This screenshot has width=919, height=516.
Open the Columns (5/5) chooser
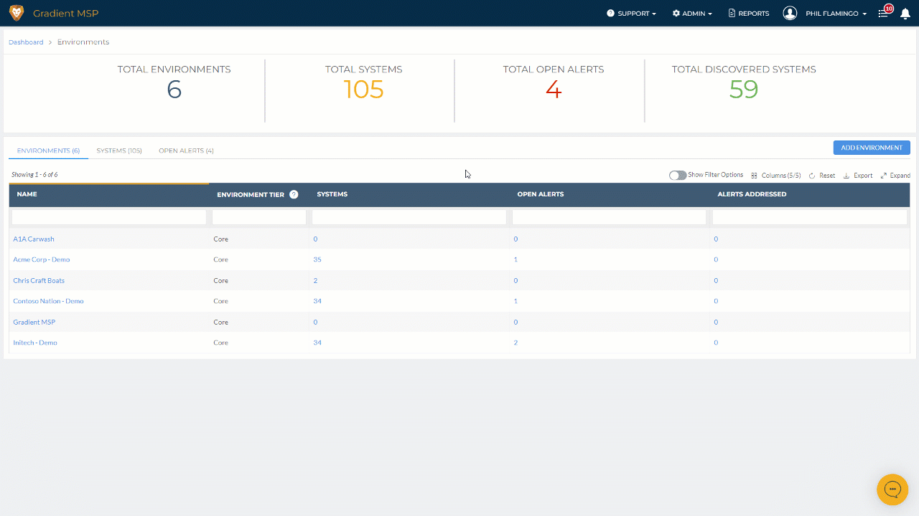point(776,176)
